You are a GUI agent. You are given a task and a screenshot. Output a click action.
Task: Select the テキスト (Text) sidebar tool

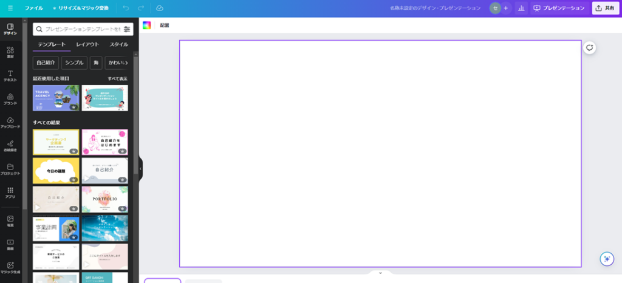(10, 76)
